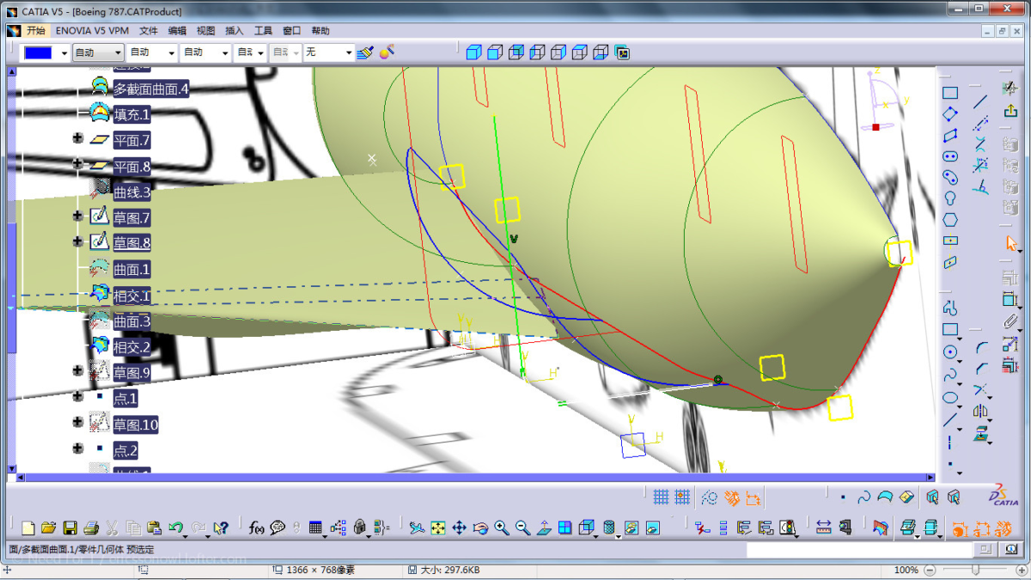The width and height of the screenshot is (1031, 580).
Task: Select the Elongated Hole tool
Action: (x=950, y=156)
